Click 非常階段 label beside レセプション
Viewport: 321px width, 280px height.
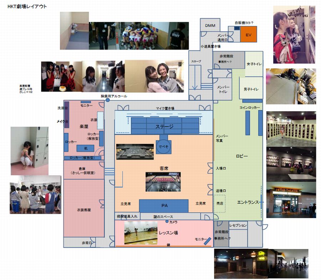point(221,232)
